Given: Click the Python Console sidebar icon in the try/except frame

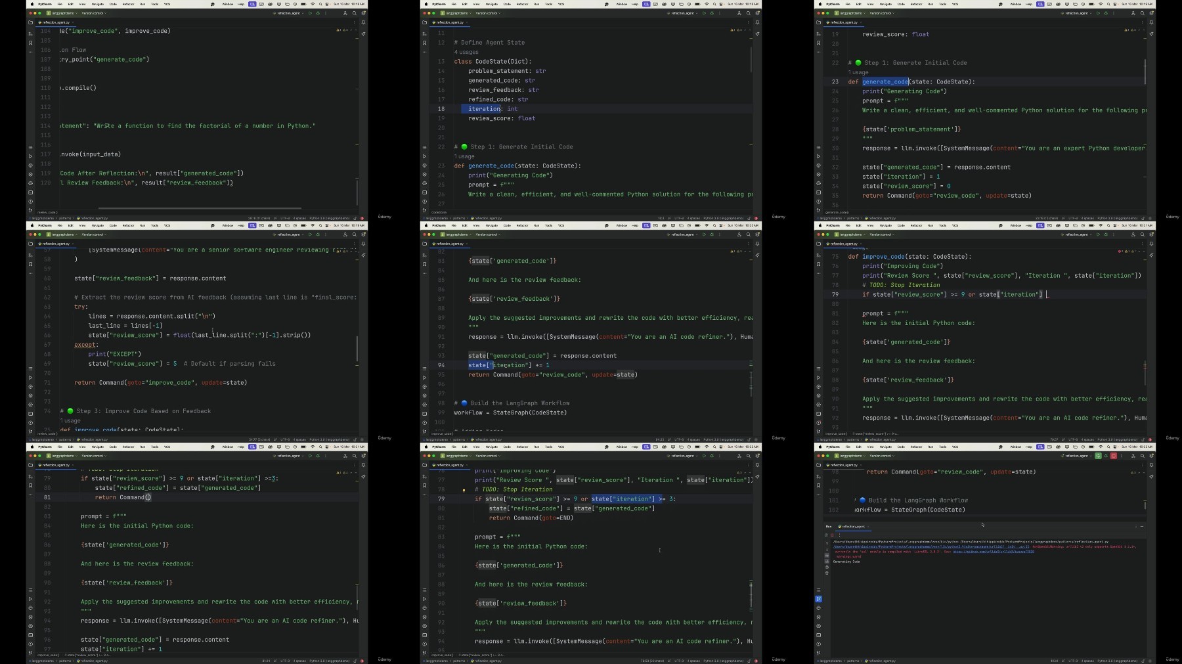Looking at the screenshot, I should (x=30, y=387).
